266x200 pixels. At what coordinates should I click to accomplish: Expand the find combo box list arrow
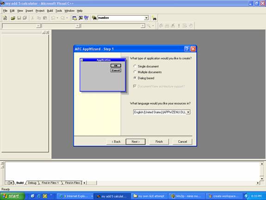coord(146,18)
